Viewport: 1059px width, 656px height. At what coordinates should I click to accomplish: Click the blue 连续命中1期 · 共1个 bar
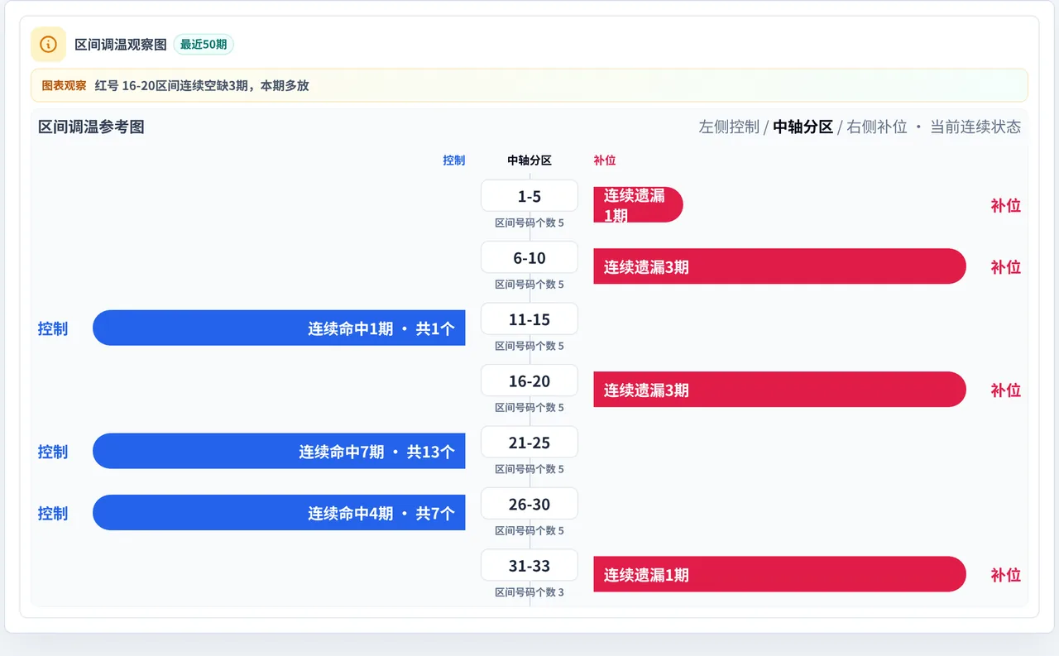279,328
